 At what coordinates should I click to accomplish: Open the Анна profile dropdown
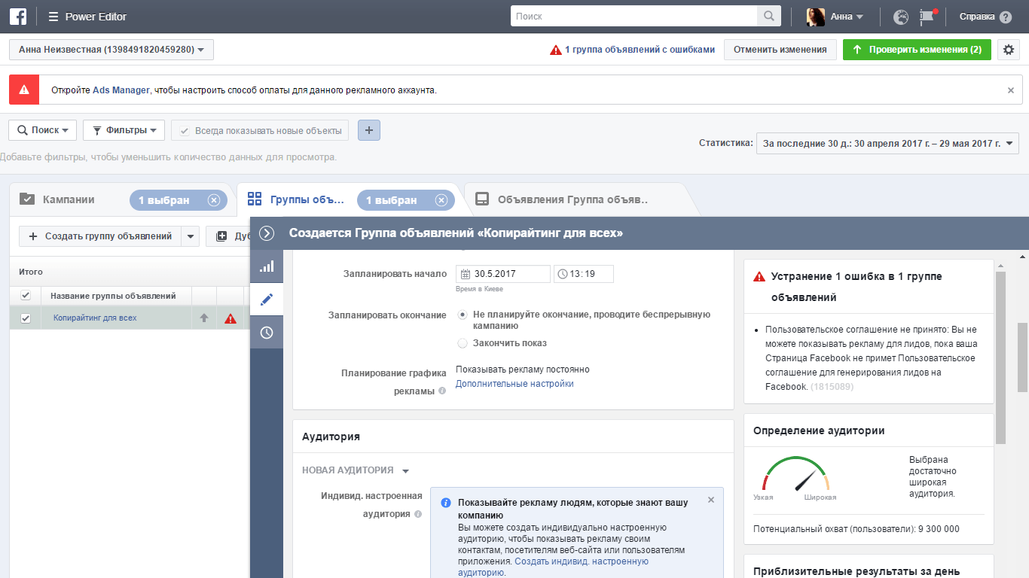(x=835, y=17)
